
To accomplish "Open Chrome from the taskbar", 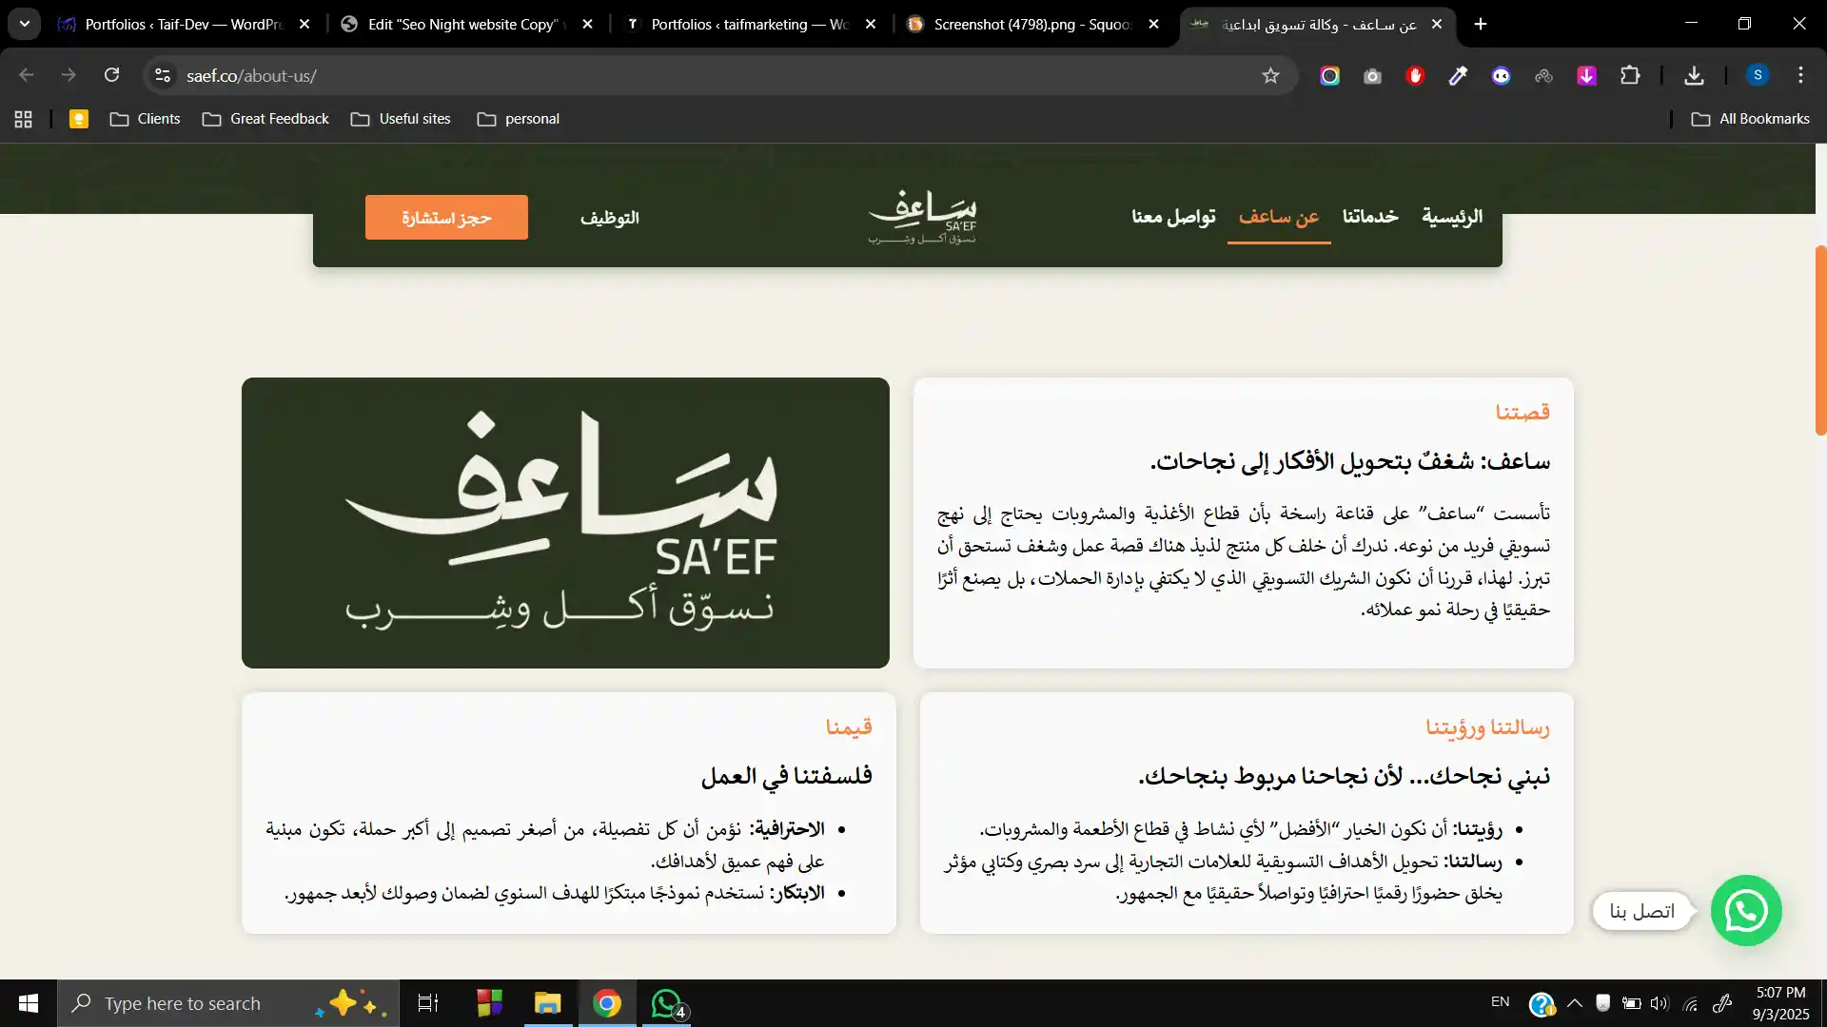I will pos(607,1003).
